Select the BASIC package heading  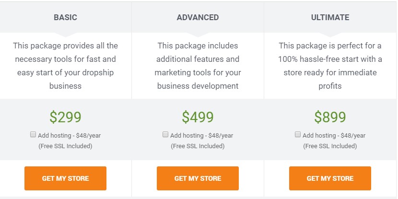click(65, 18)
